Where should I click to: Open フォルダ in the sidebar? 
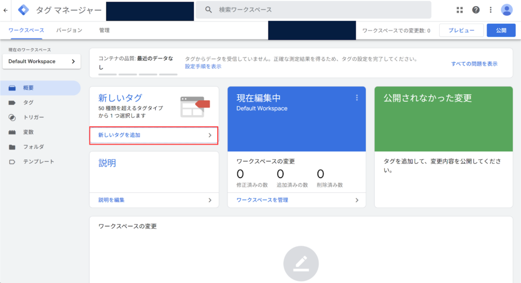(x=33, y=147)
